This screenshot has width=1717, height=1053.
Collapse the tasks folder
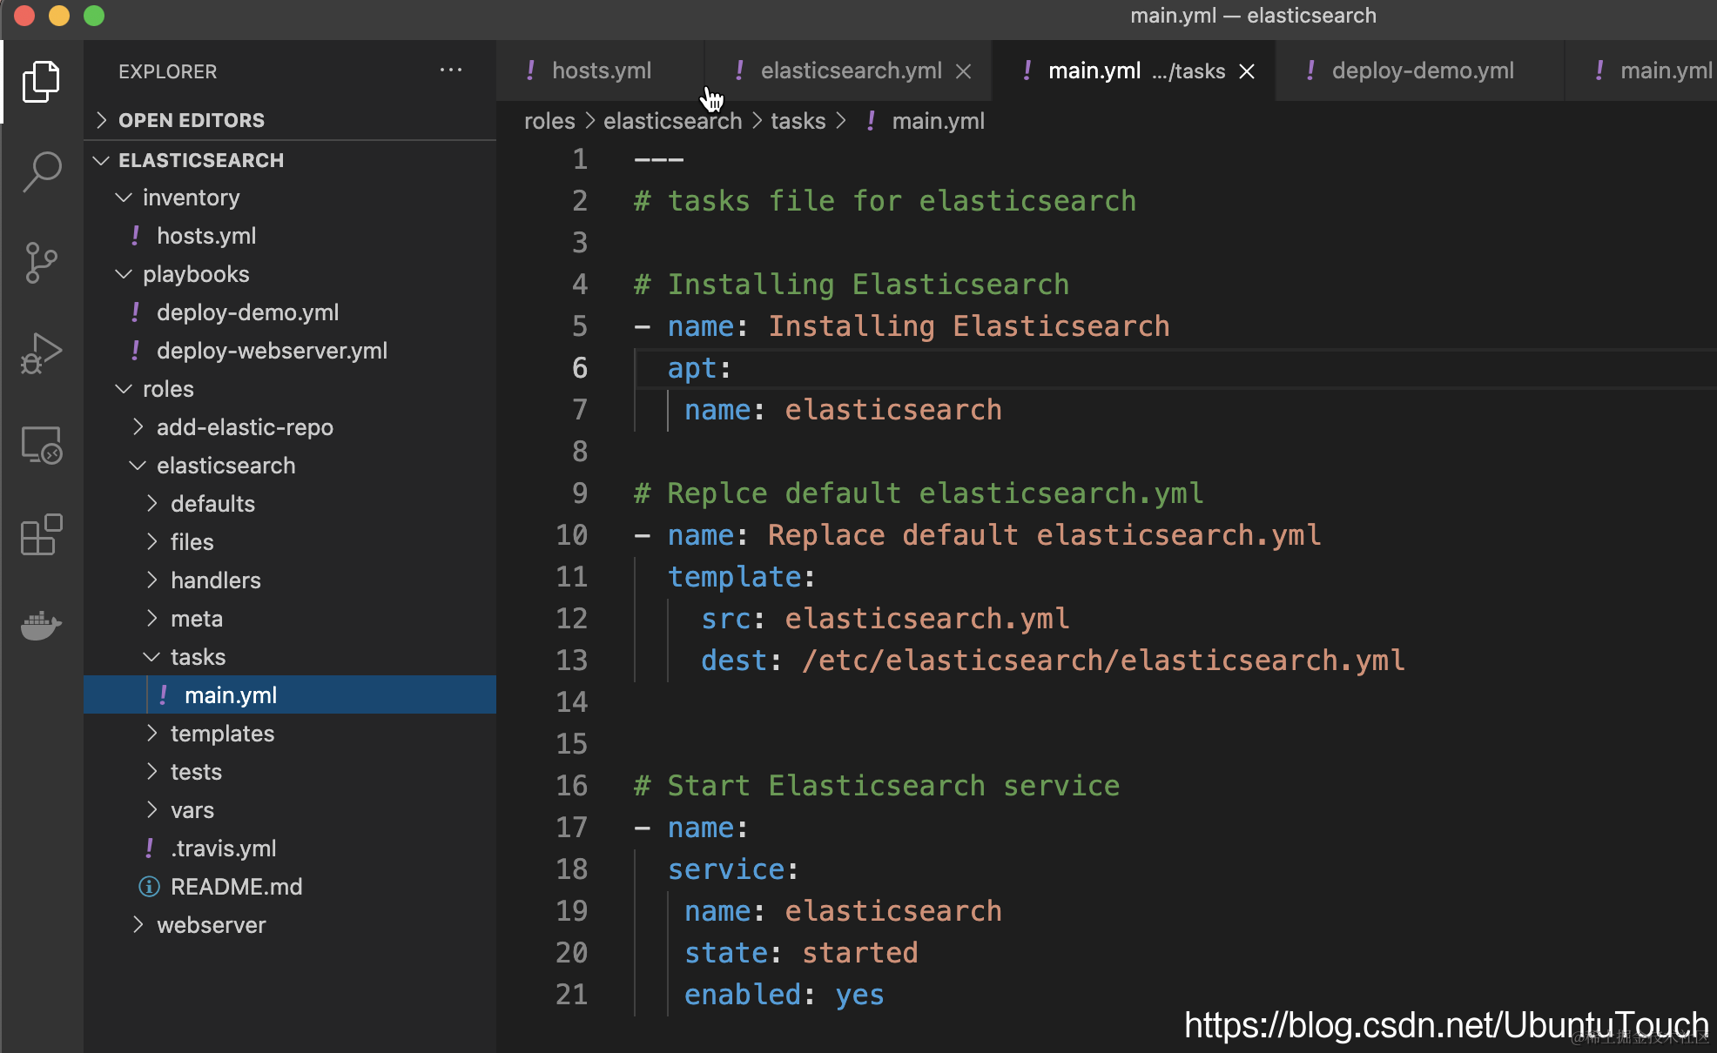point(198,657)
